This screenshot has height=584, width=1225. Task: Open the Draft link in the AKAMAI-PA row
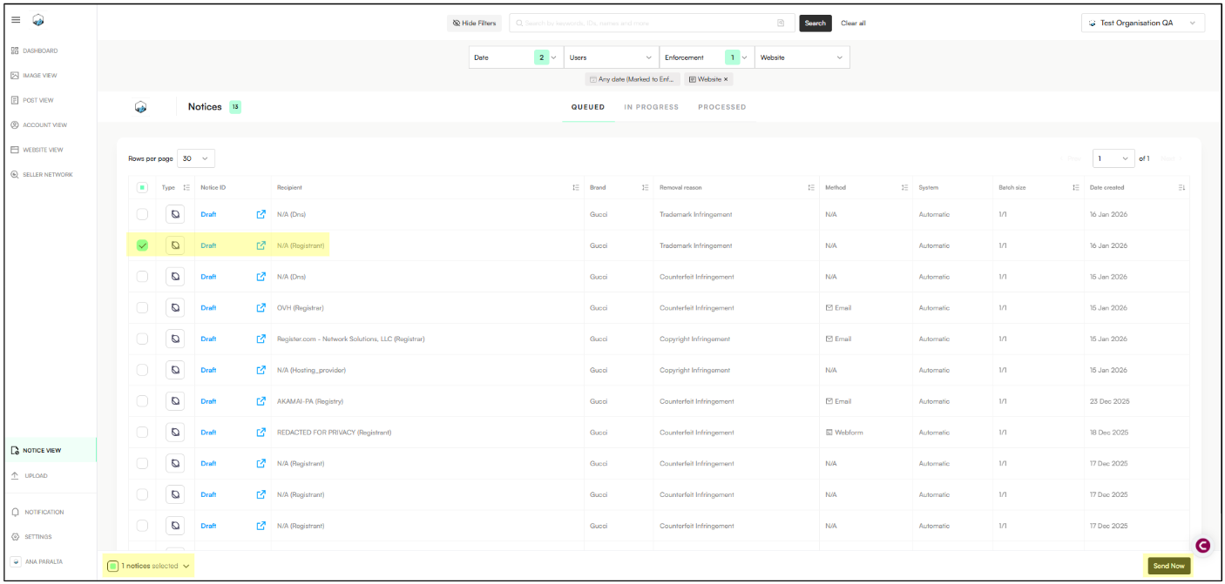pos(208,401)
